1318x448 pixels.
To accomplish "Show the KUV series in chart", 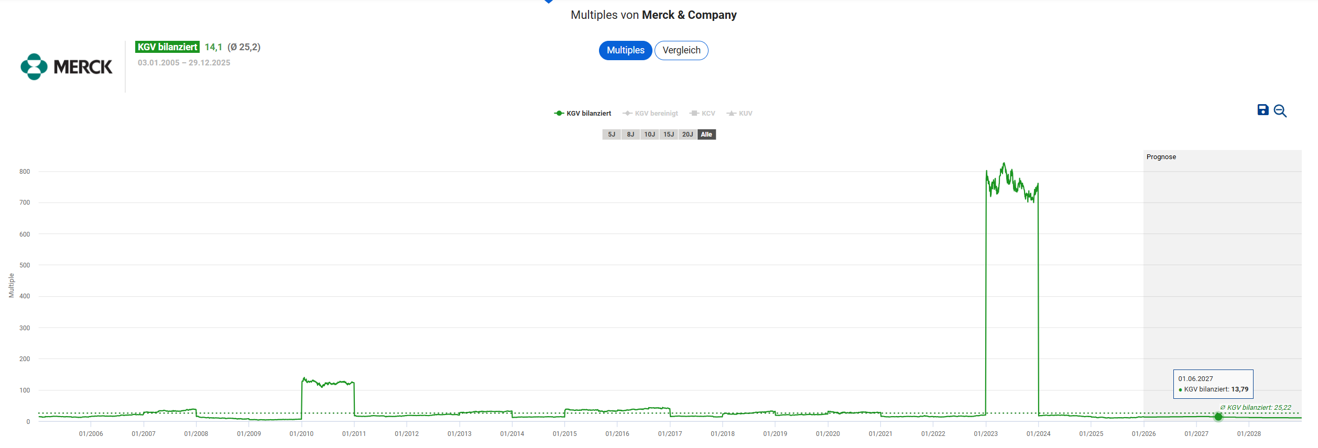I will tap(739, 114).
